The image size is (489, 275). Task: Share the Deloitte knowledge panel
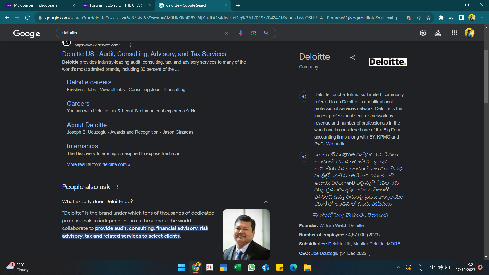tap(353, 58)
